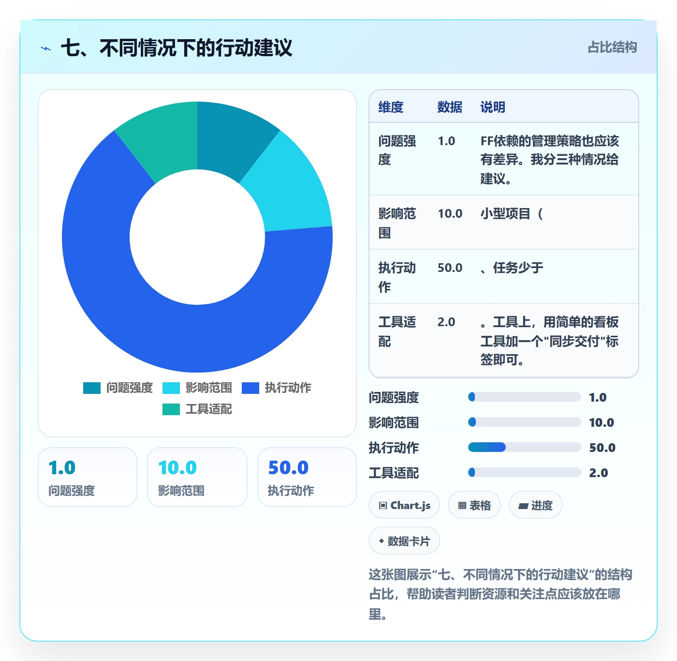
Task: Click the 问题强度 progress bar
Action: pos(524,397)
